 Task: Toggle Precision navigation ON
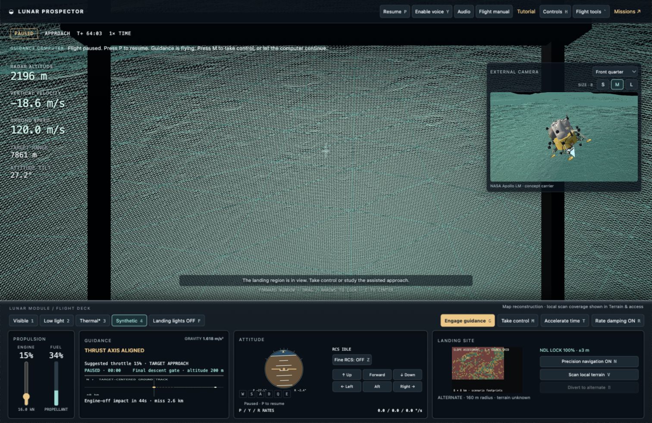pyautogui.click(x=589, y=361)
